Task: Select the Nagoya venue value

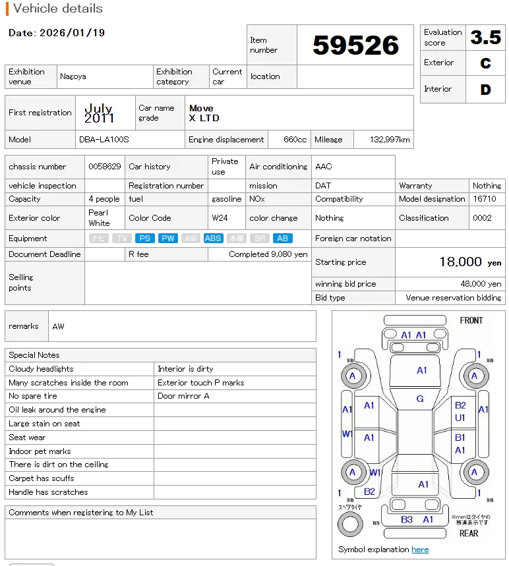Action: 73,76
